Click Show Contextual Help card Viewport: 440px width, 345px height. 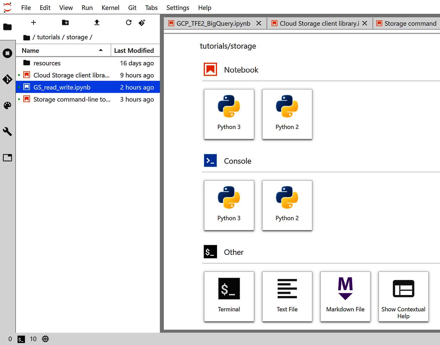[403, 297]
